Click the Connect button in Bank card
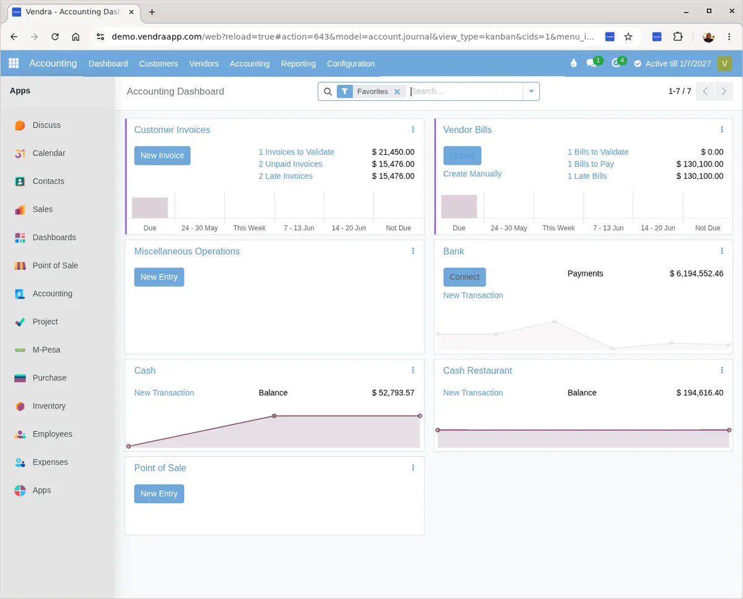This screenshot has height=599, width=743. (464, 277)
